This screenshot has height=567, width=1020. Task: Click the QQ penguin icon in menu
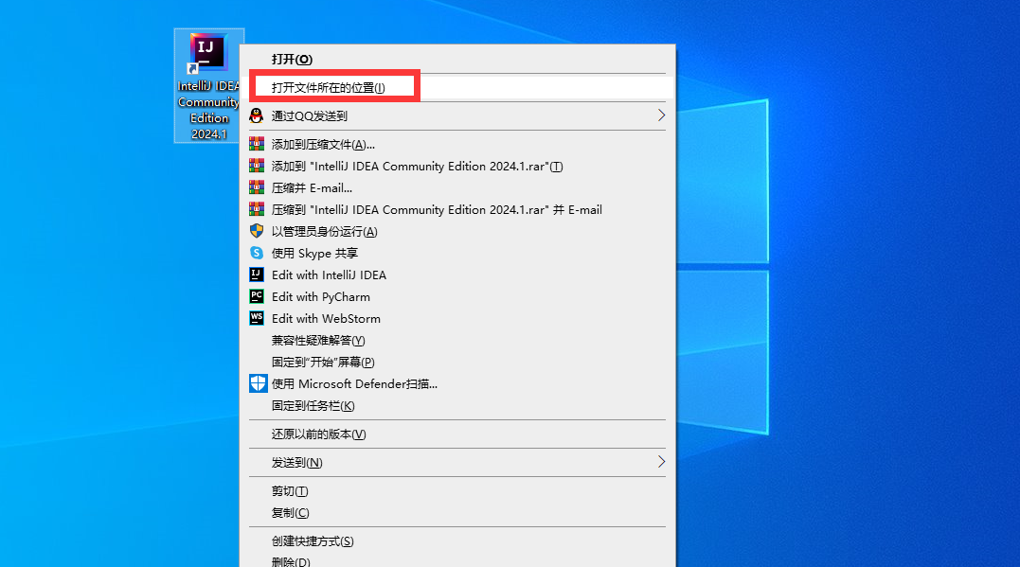(257, 115)
